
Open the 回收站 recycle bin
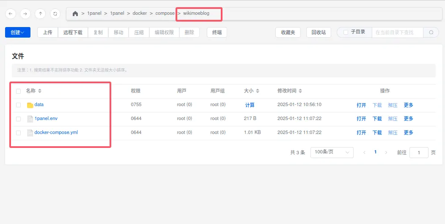[319, 32]
